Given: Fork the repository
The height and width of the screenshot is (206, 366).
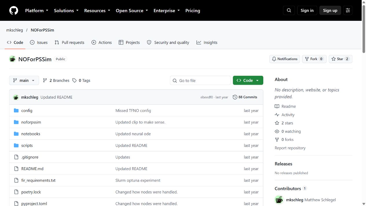Looking at the screenshot, I should coord(314,59).
